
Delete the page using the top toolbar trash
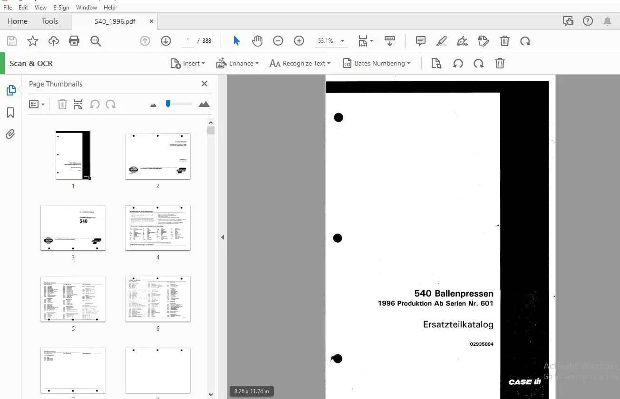pyautogui.click(x=504, y=41)
